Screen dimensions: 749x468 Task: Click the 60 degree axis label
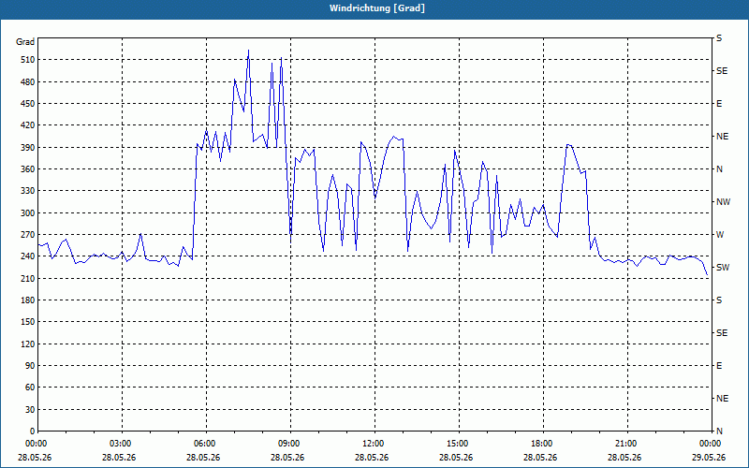[29, 388]
